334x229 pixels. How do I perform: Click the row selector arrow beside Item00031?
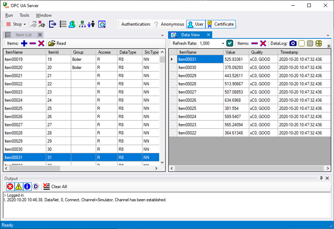pyautogui.click(x=173, y=59)
